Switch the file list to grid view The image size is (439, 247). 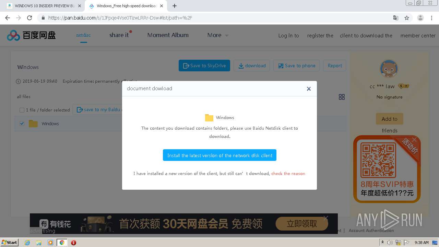[x=342, y=97]
